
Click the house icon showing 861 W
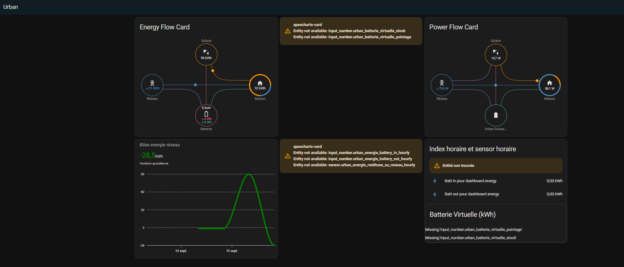tap(549, 83)
